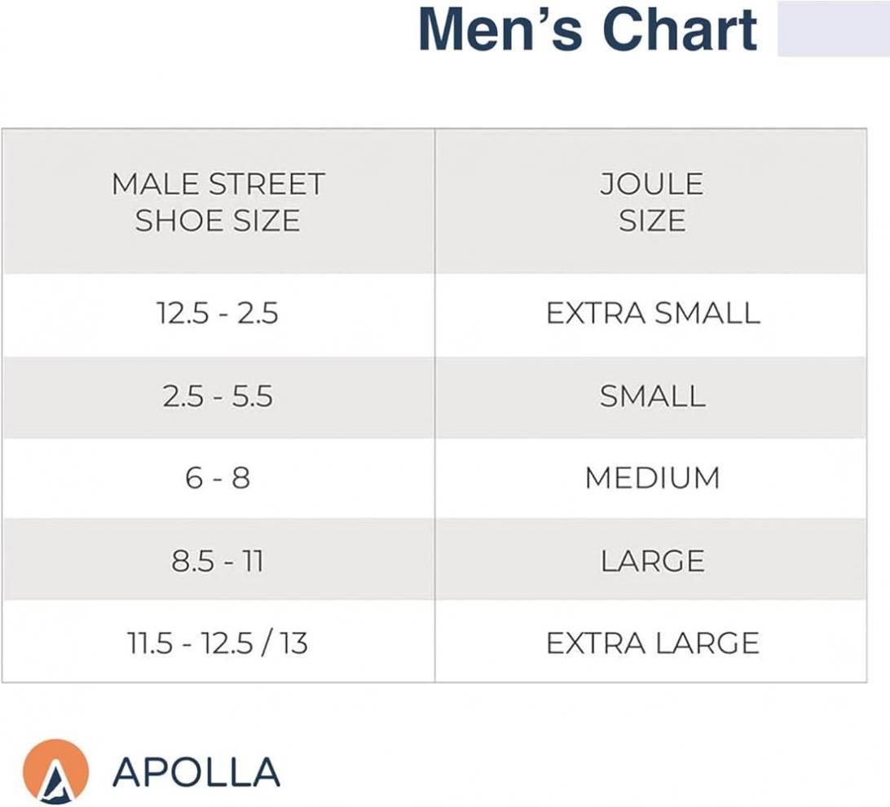This screenshot has width=890, height=807.
Task: Choose the SMALL joule size cell
Action: point(652,397)
